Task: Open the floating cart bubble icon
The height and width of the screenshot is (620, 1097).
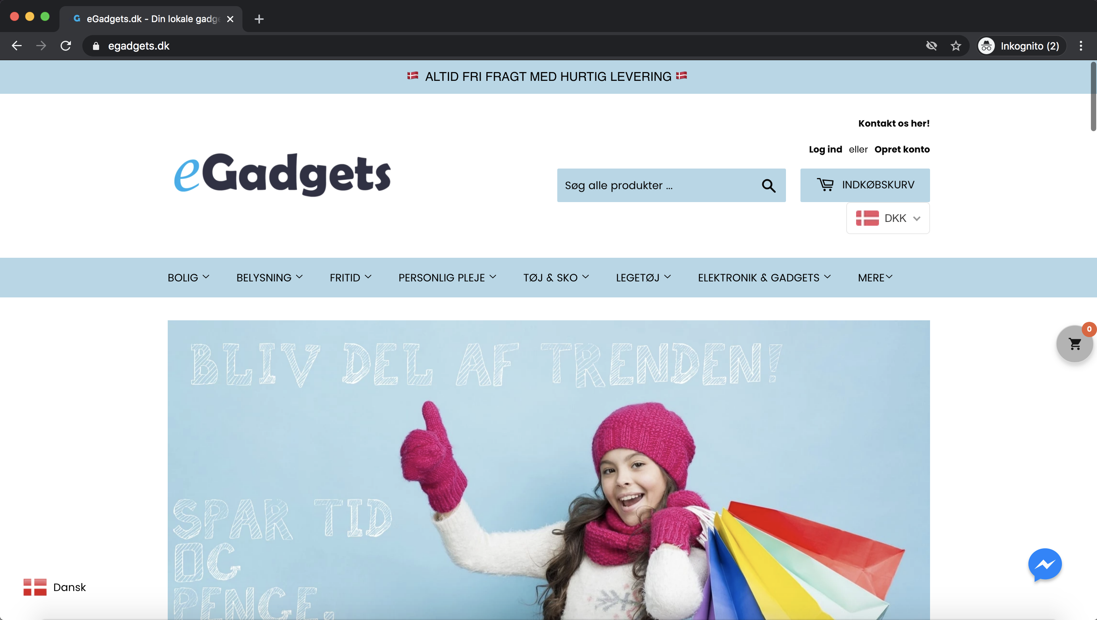Action: click(1075, 344)
